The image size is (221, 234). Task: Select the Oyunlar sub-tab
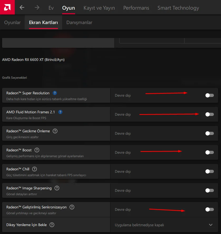pos(12,22)
